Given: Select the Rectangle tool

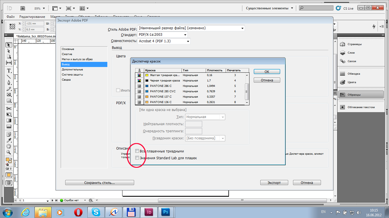Looking at the screenshot, I should tap(9, 100).
